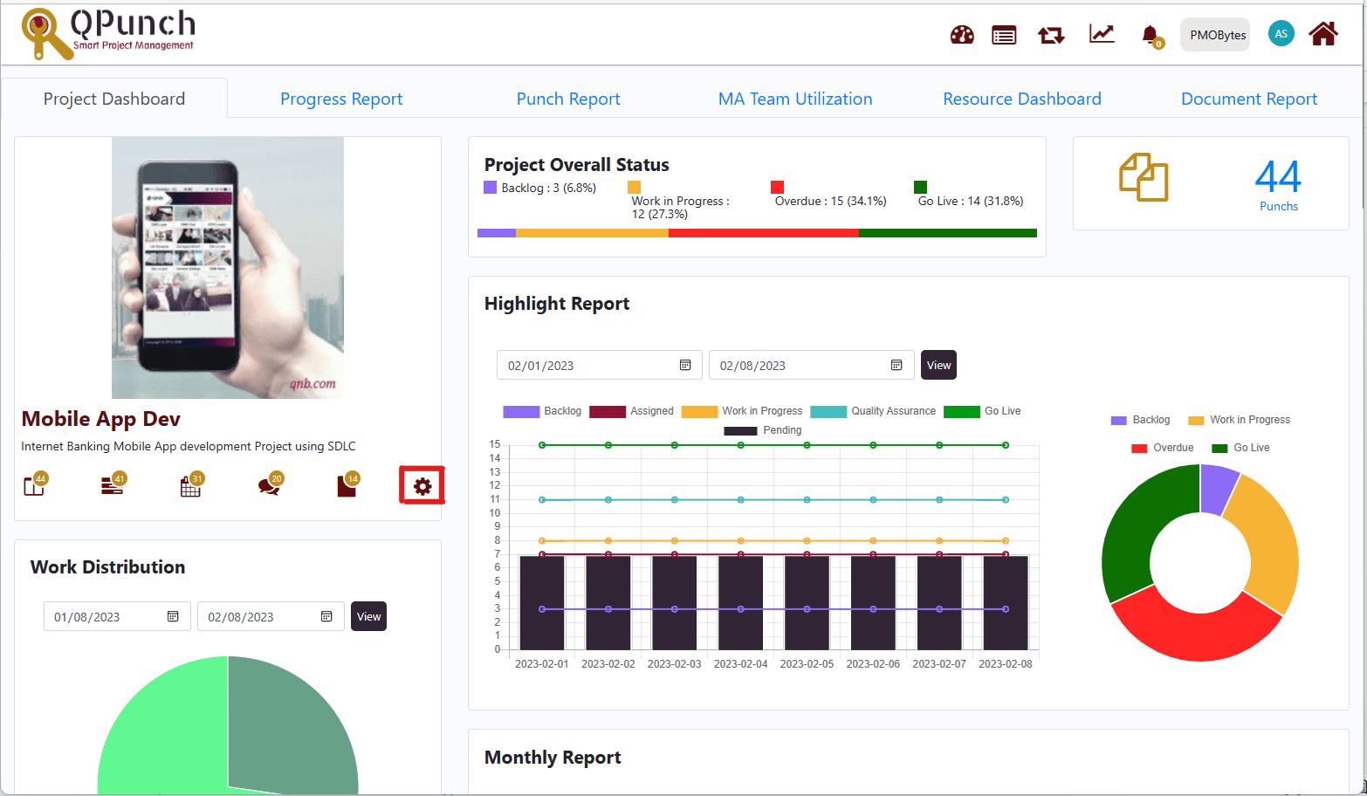Screen dimensions: 1367x796
Task: Click the list view icon in header
Action: pos(1004,35)
